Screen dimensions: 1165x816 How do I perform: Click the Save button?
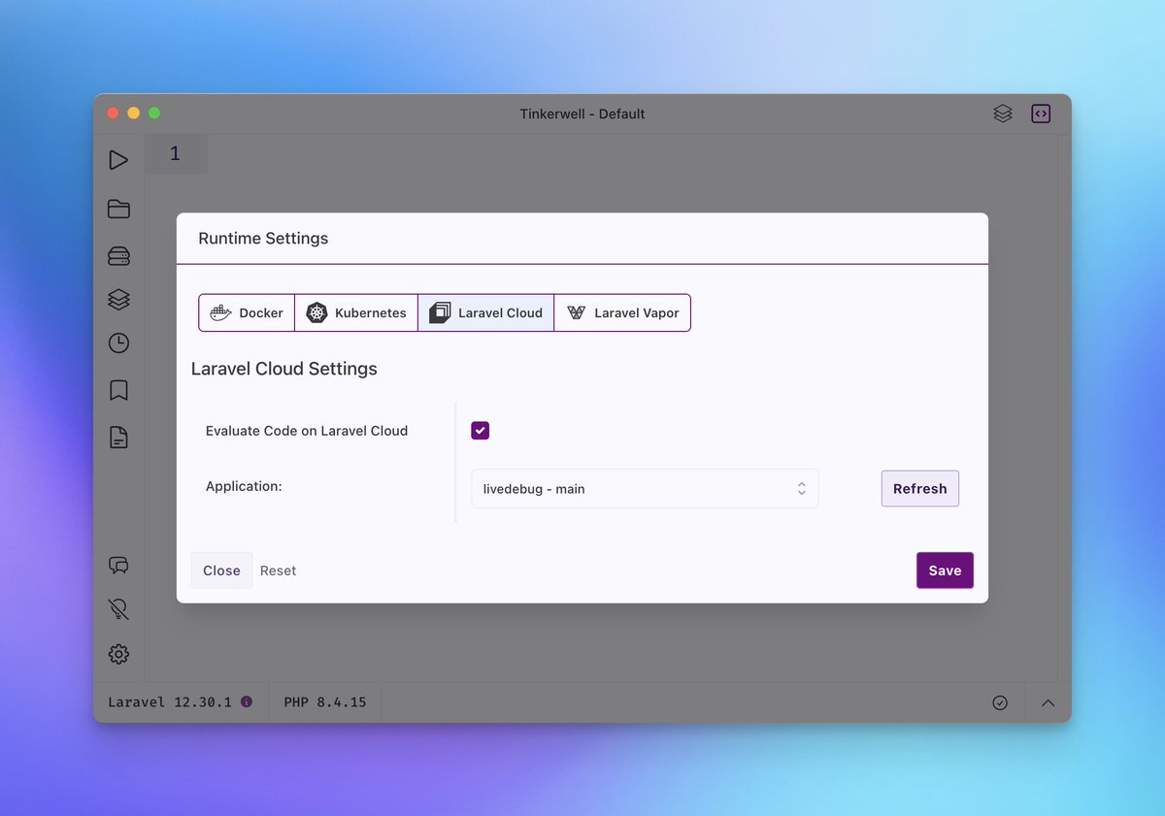[945, 571]
